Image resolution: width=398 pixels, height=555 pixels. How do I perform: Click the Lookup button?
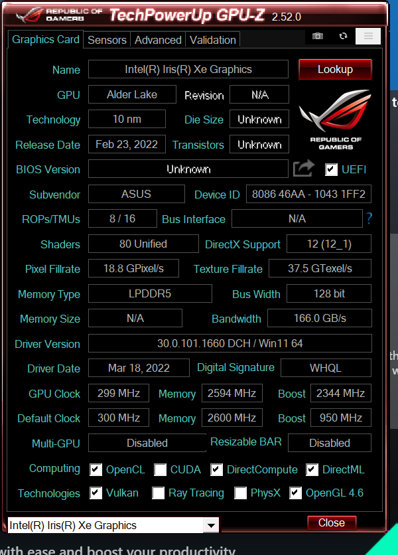tap(335, 69)
